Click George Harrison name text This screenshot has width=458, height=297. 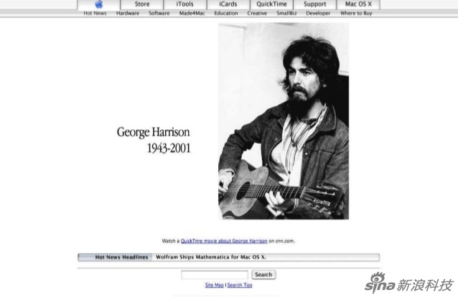[154, 133]
